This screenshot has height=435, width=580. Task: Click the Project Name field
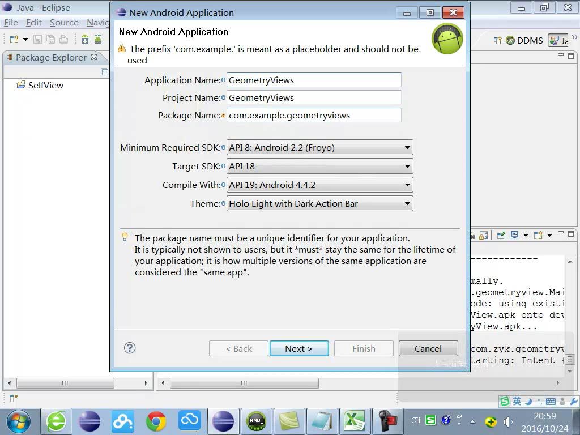[314, 97]
